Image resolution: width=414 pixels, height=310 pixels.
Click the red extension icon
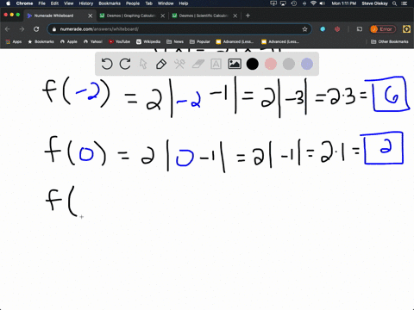[x=337, y=29]
